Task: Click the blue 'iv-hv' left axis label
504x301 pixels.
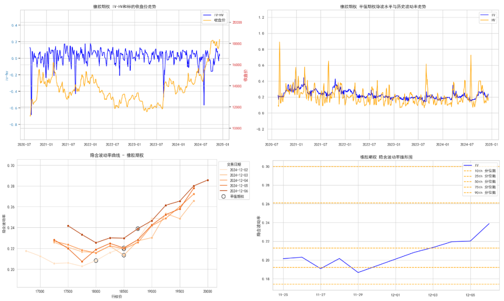Action: [6, 75]
